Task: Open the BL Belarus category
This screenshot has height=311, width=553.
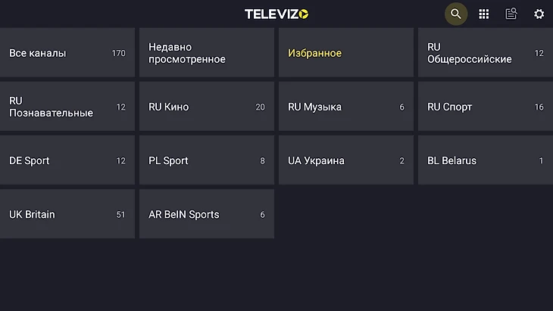Action: pos(485,160)
